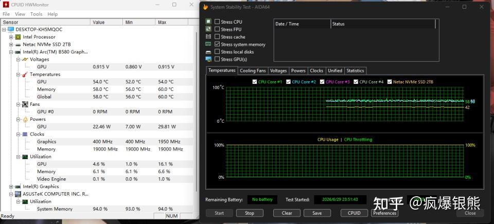Click the Stress GPU(s) monitor icon
This screenshot has height=224, width=494.
(x=208, y=59)
